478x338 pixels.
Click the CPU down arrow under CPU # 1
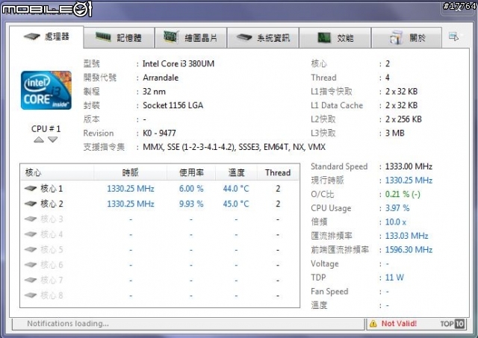(53, 140)
